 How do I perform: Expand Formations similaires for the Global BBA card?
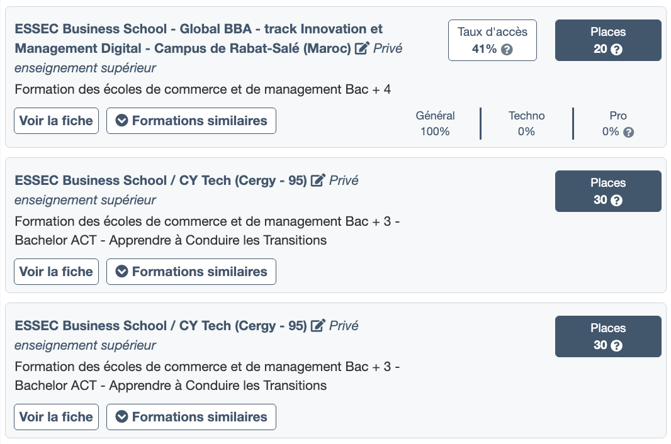[191, 121]
